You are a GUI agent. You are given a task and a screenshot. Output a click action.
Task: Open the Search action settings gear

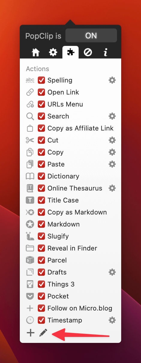[112, 116]
